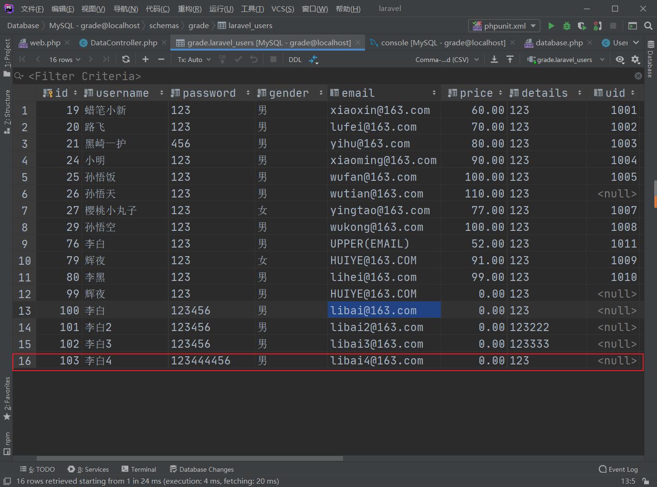Toggle the View options eye icon
The image size is (657, 487).
pyautogui.click(x=620, y=59)
